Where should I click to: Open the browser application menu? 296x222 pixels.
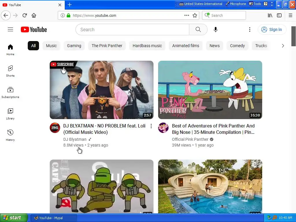[291, 15]
